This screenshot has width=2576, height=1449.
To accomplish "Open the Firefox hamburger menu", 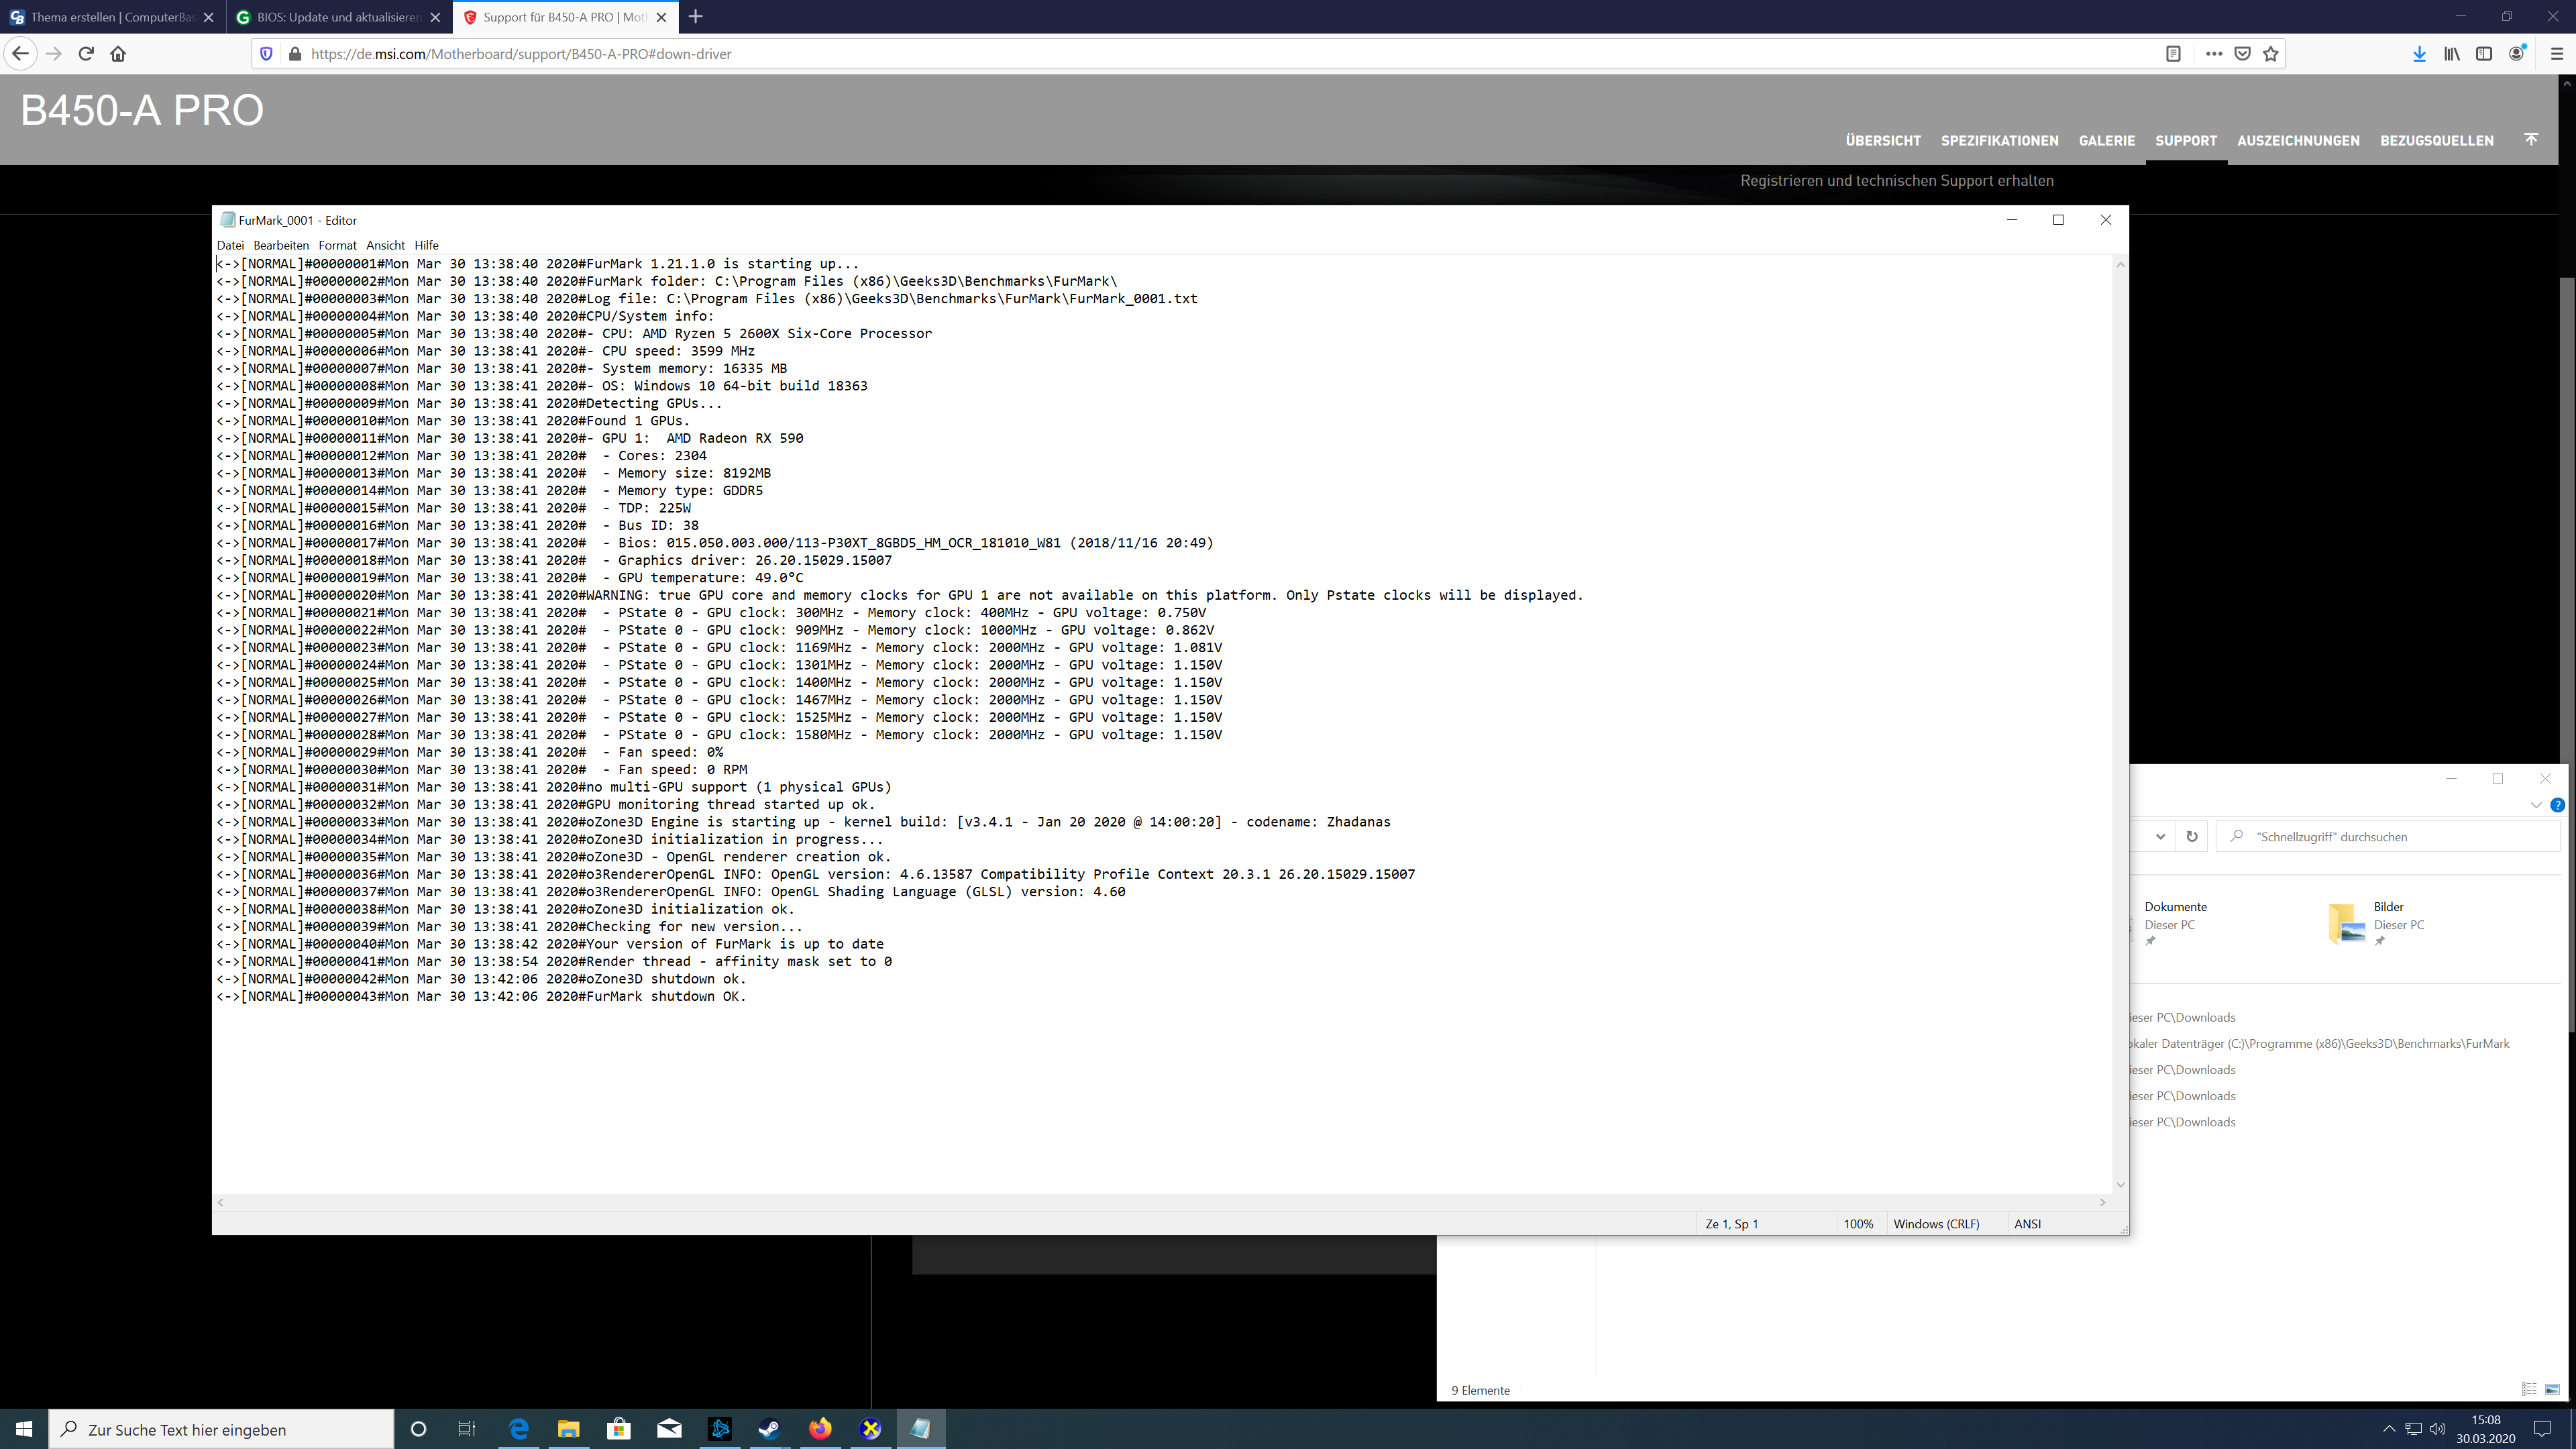I will (2557, 54).
